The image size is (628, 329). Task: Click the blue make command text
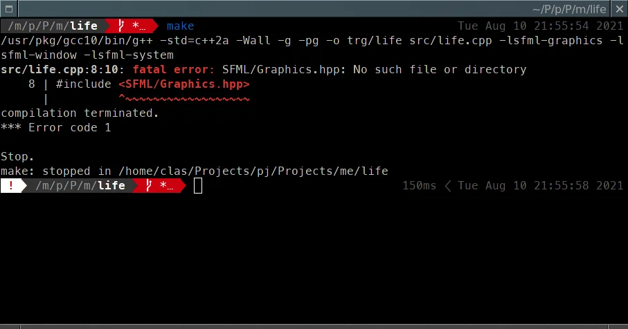coord(180,26)
